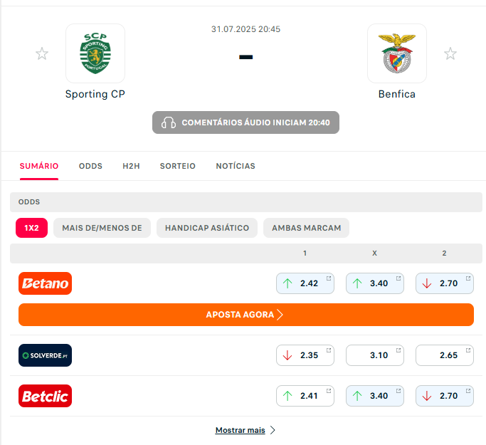Viewport: 486px width, 445px height.
Task: Select the 1X2 odds filter
Action: [x=31, y=228]
